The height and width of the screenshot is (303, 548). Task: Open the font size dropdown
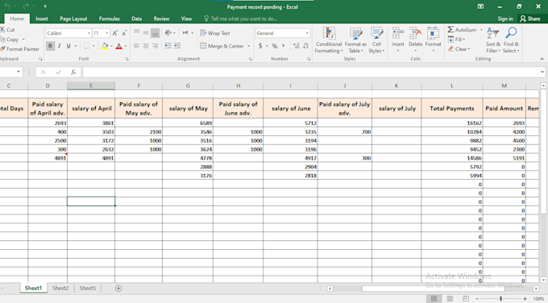(107, 33)
